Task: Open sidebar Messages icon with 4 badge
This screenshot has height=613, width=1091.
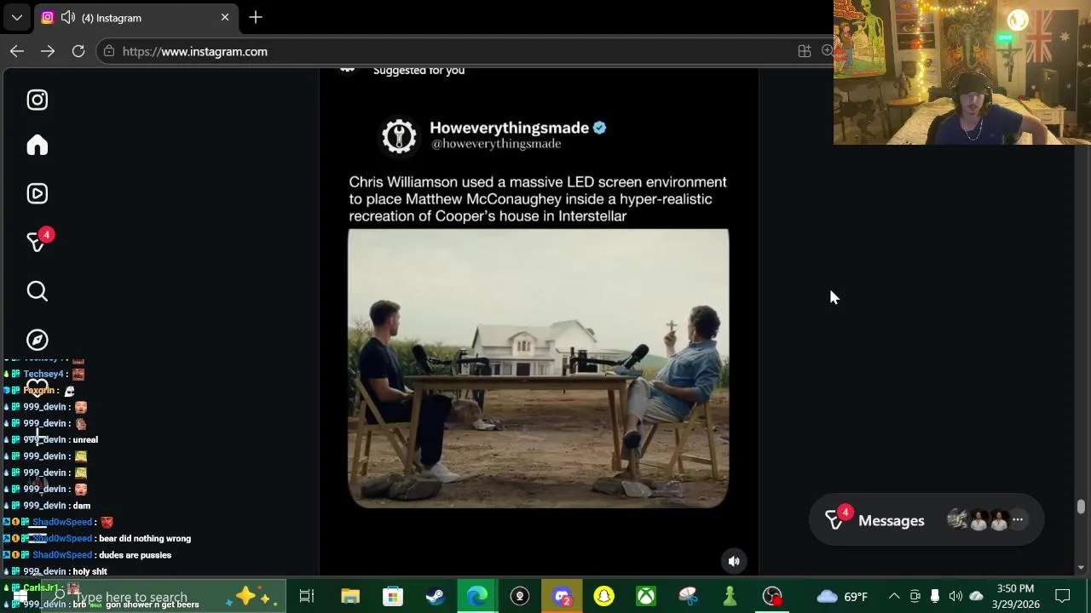Action: point(37,242)
